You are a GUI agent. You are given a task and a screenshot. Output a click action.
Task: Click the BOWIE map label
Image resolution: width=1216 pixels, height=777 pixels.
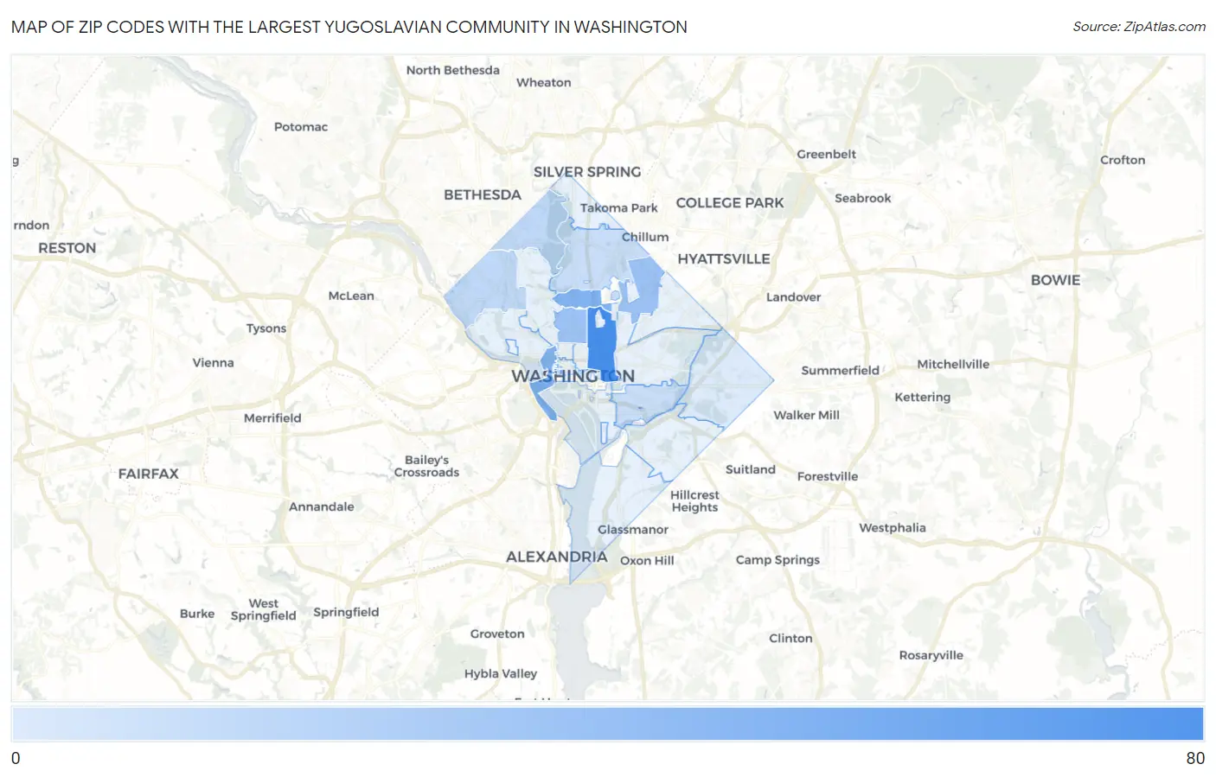pos(1056,281)
